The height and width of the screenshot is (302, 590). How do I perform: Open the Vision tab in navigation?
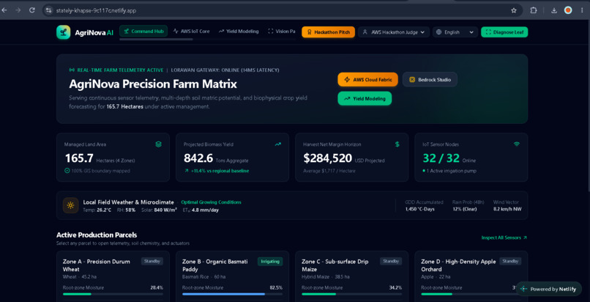pos(281,32)
